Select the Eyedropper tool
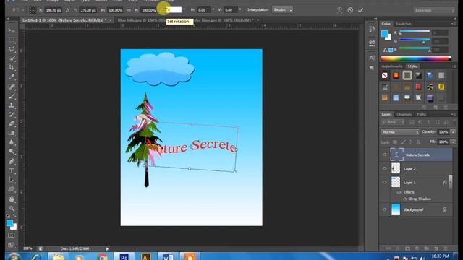The image size is (463, 260). [12, 77]
